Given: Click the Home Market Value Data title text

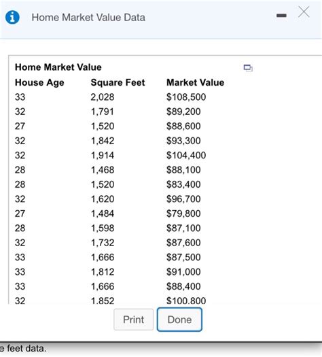Looking at the screenshot, I should pyautogui.click(x=88, y=18).
